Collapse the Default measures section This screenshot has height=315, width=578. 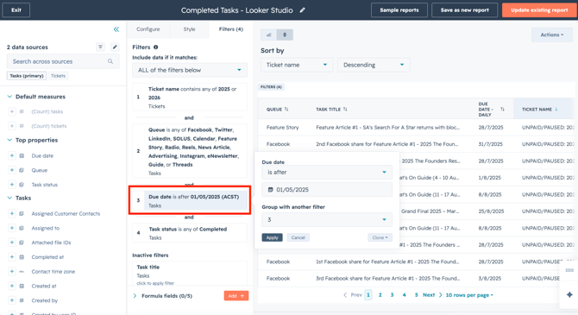pos(9,97)
